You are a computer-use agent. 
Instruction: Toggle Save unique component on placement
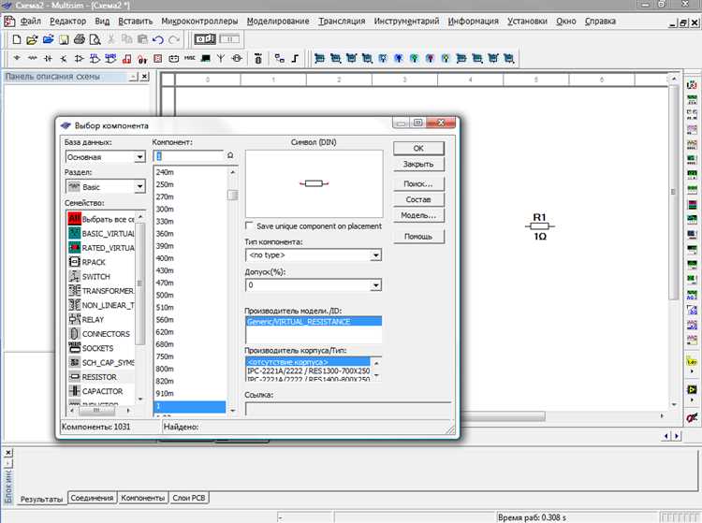[249, 225]
